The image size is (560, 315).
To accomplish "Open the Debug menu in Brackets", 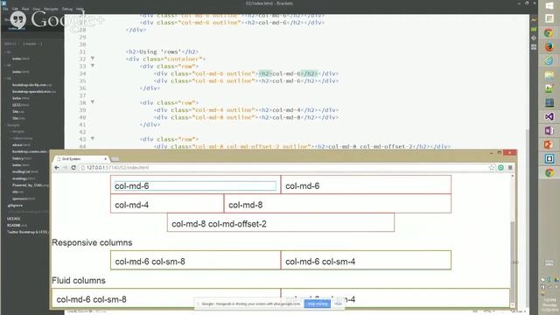I will coord(67,9).
